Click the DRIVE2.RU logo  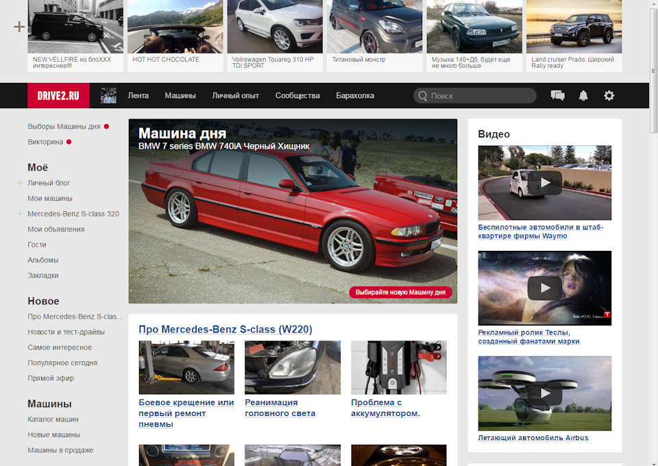point(58,96)
